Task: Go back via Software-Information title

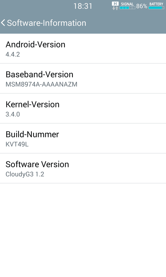Action: coord(46,23)
